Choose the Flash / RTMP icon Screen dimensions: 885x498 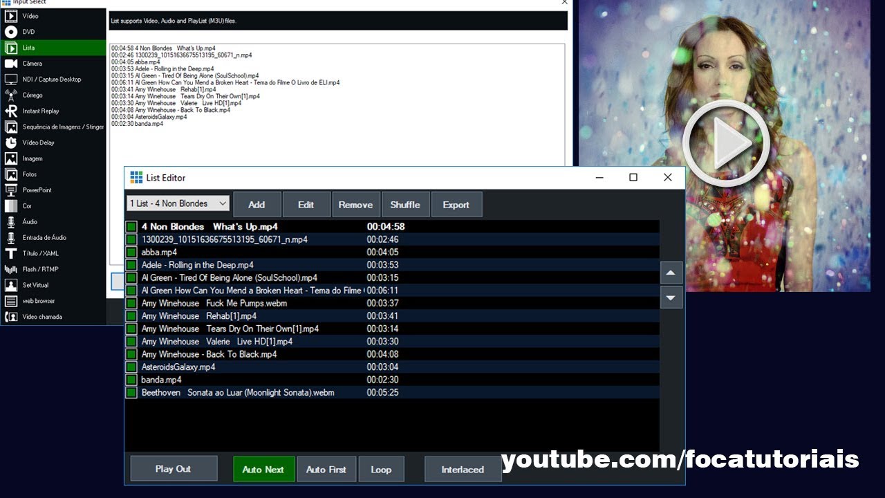coord(11,269)
